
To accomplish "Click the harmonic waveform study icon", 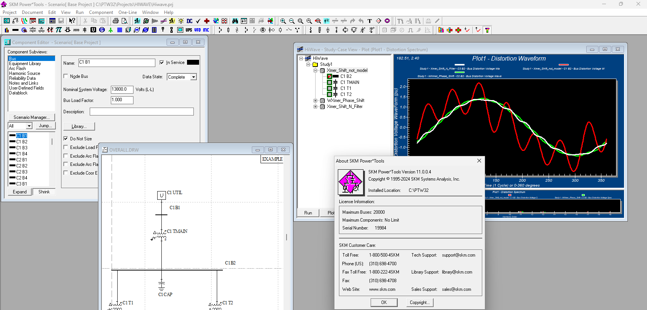I will (155, 21).
